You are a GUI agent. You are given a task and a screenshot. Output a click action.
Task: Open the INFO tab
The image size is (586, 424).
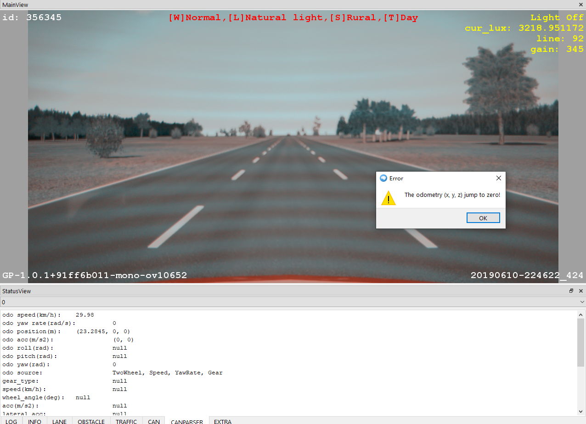34,421
